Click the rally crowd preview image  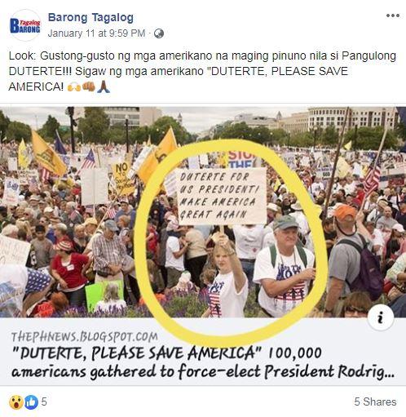point(203,212)
